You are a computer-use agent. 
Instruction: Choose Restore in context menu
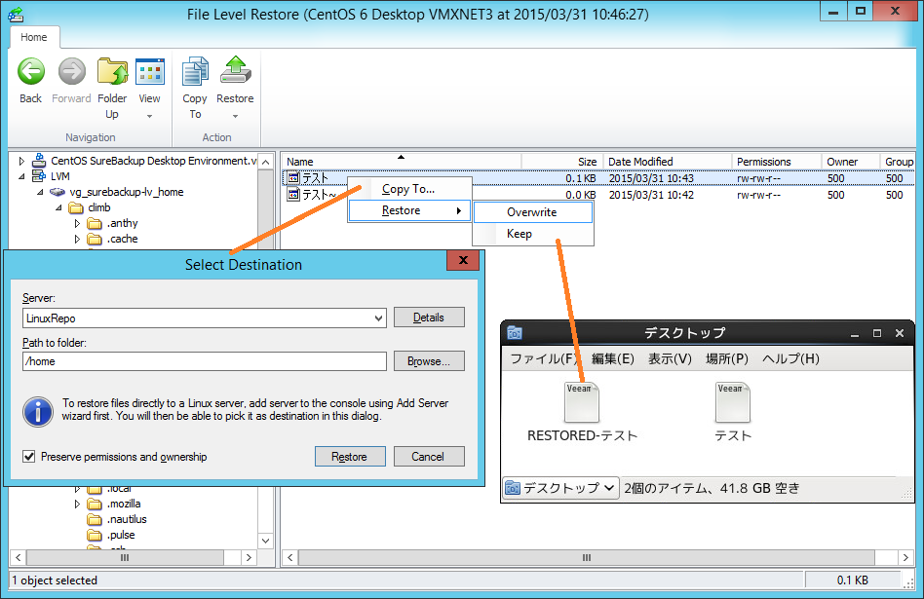409,210
